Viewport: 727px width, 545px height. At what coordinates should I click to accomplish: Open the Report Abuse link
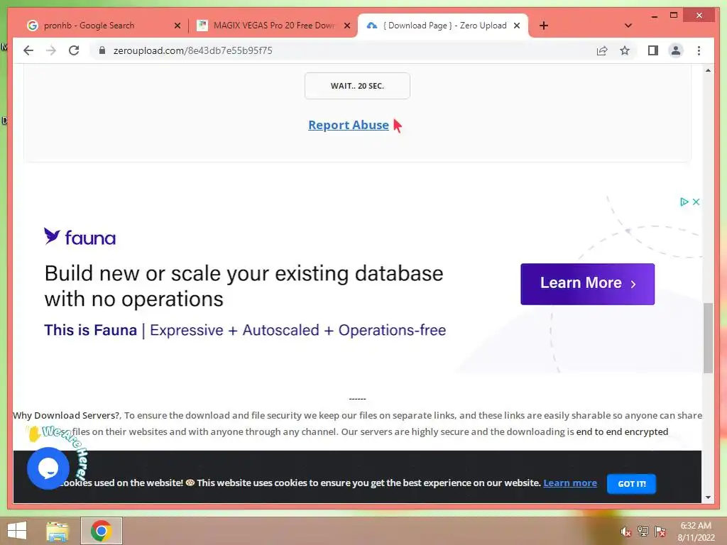[349, 125]
